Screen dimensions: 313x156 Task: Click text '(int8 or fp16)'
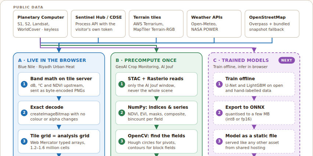pyautogui.click(x=238, y=119)
